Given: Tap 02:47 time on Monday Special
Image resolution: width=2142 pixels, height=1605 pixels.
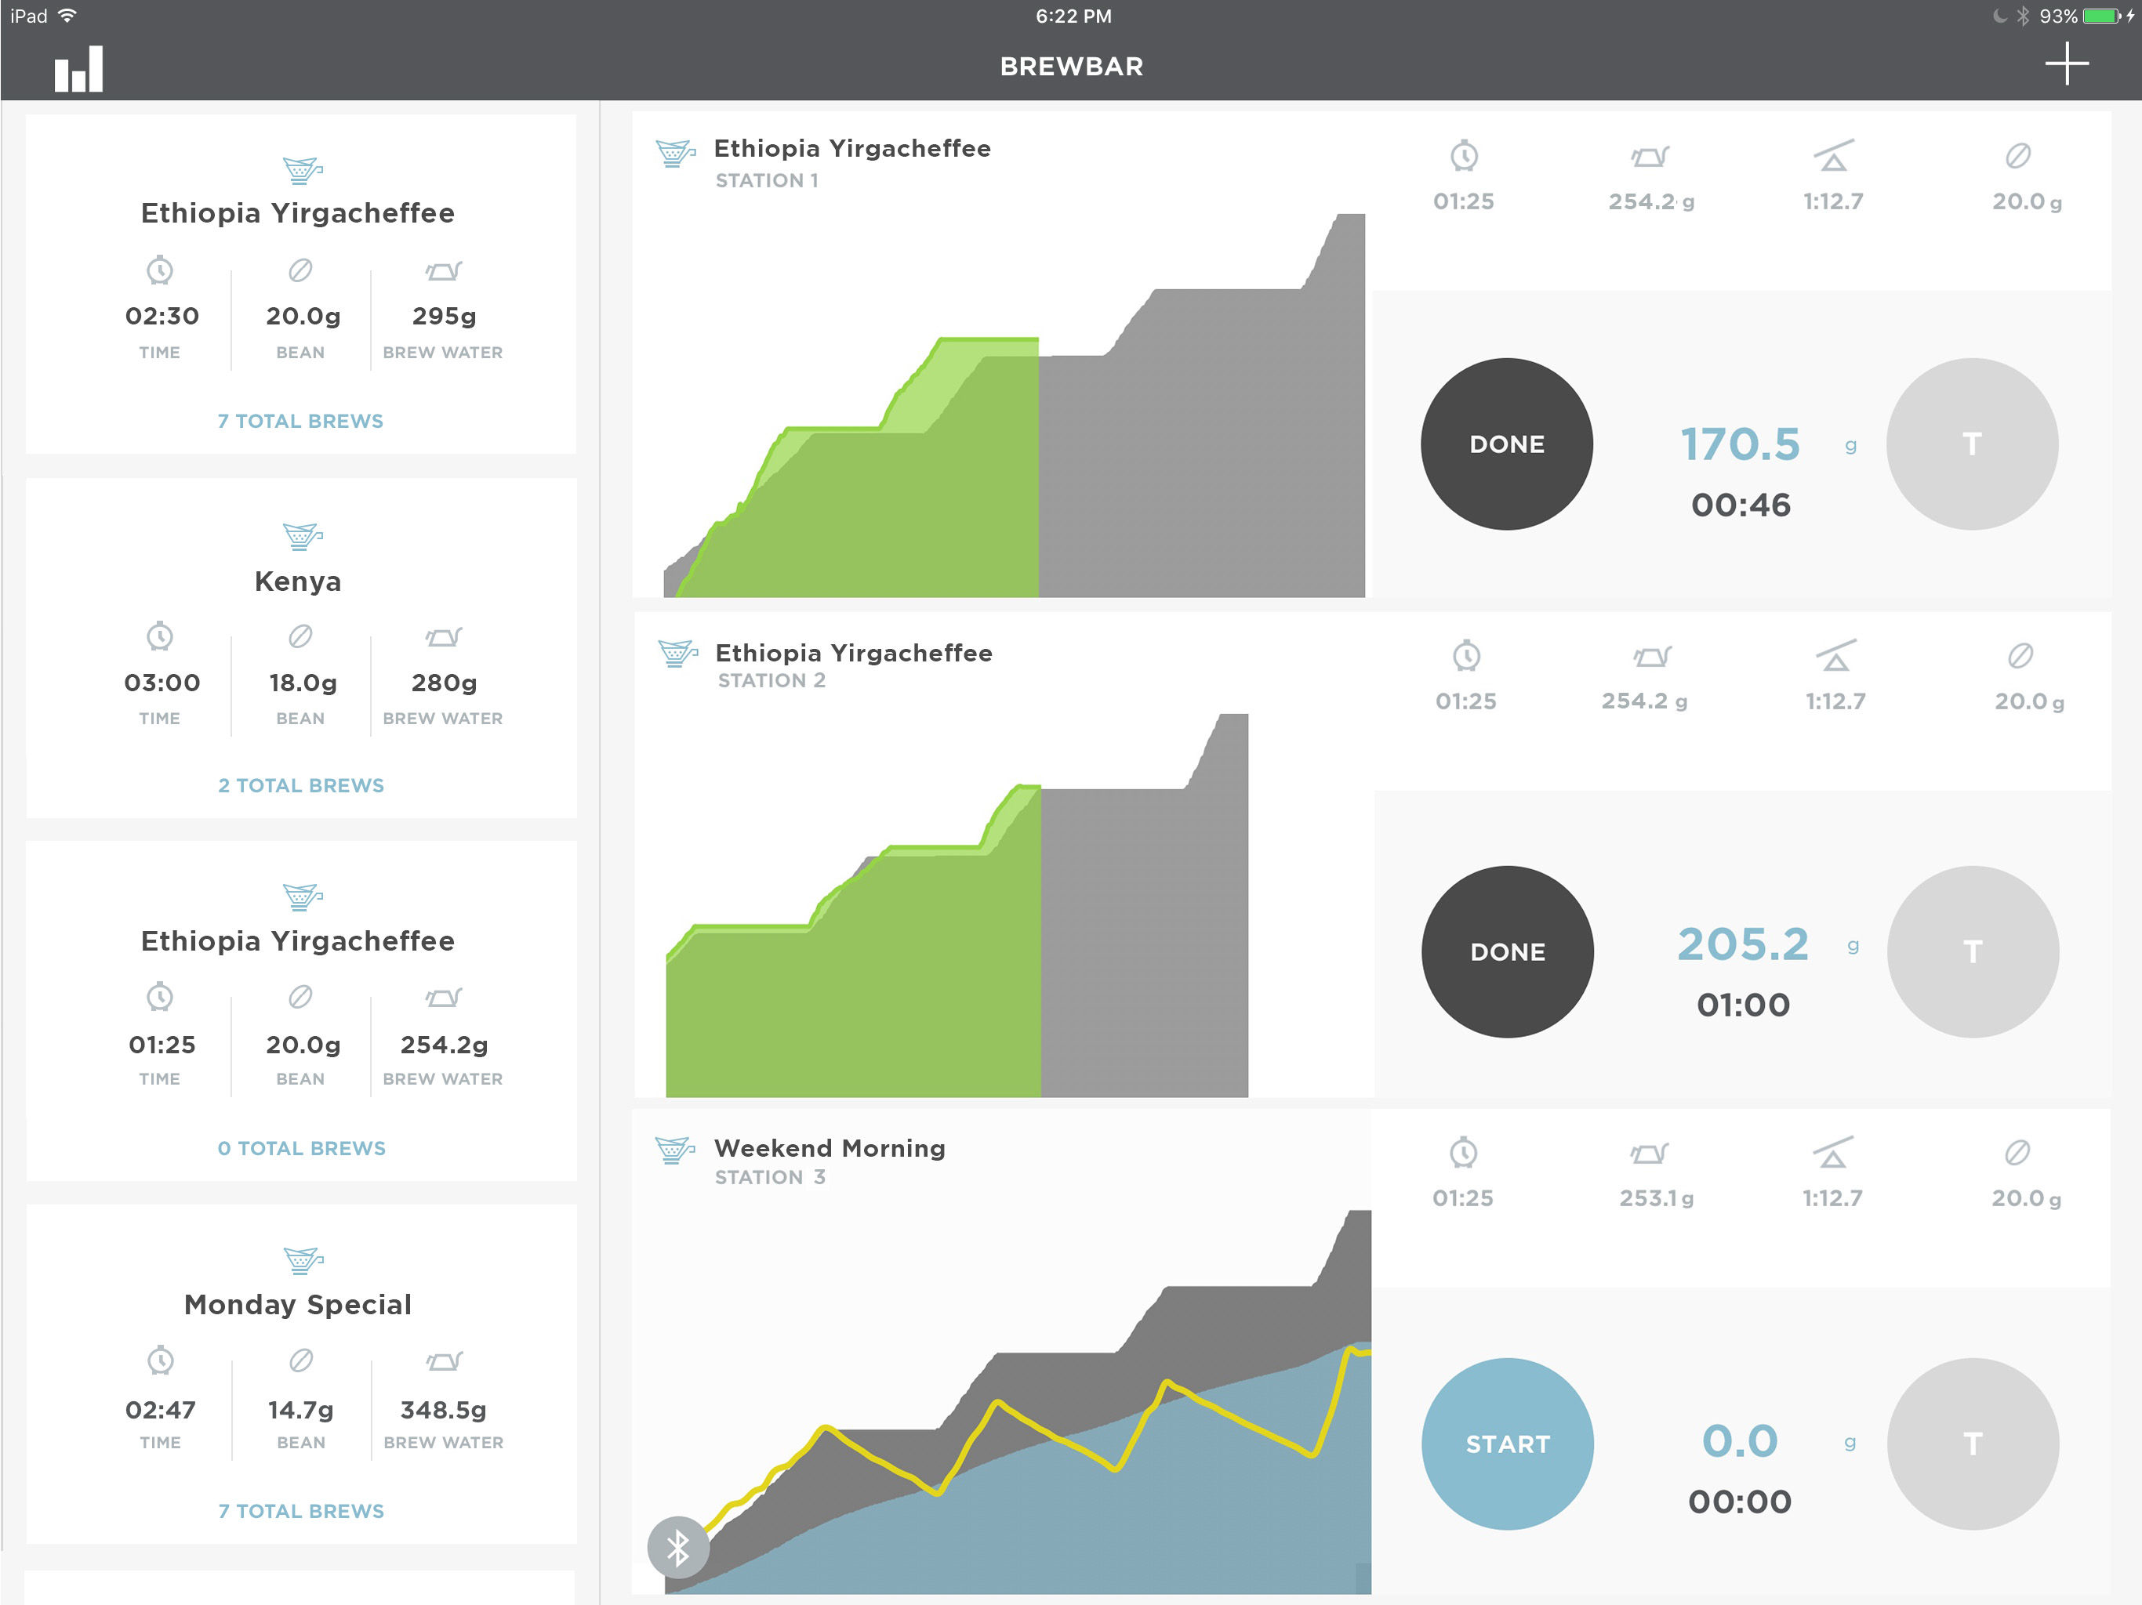Looking at the screenshot, I should pos(161,1409).
